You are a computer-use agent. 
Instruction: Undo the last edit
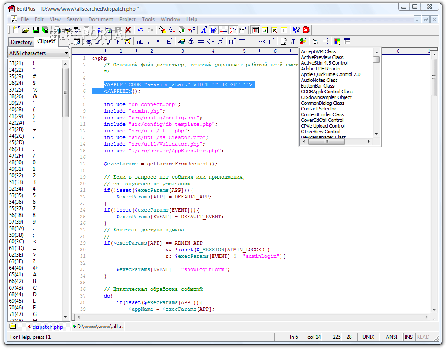(x=140, y=30)
